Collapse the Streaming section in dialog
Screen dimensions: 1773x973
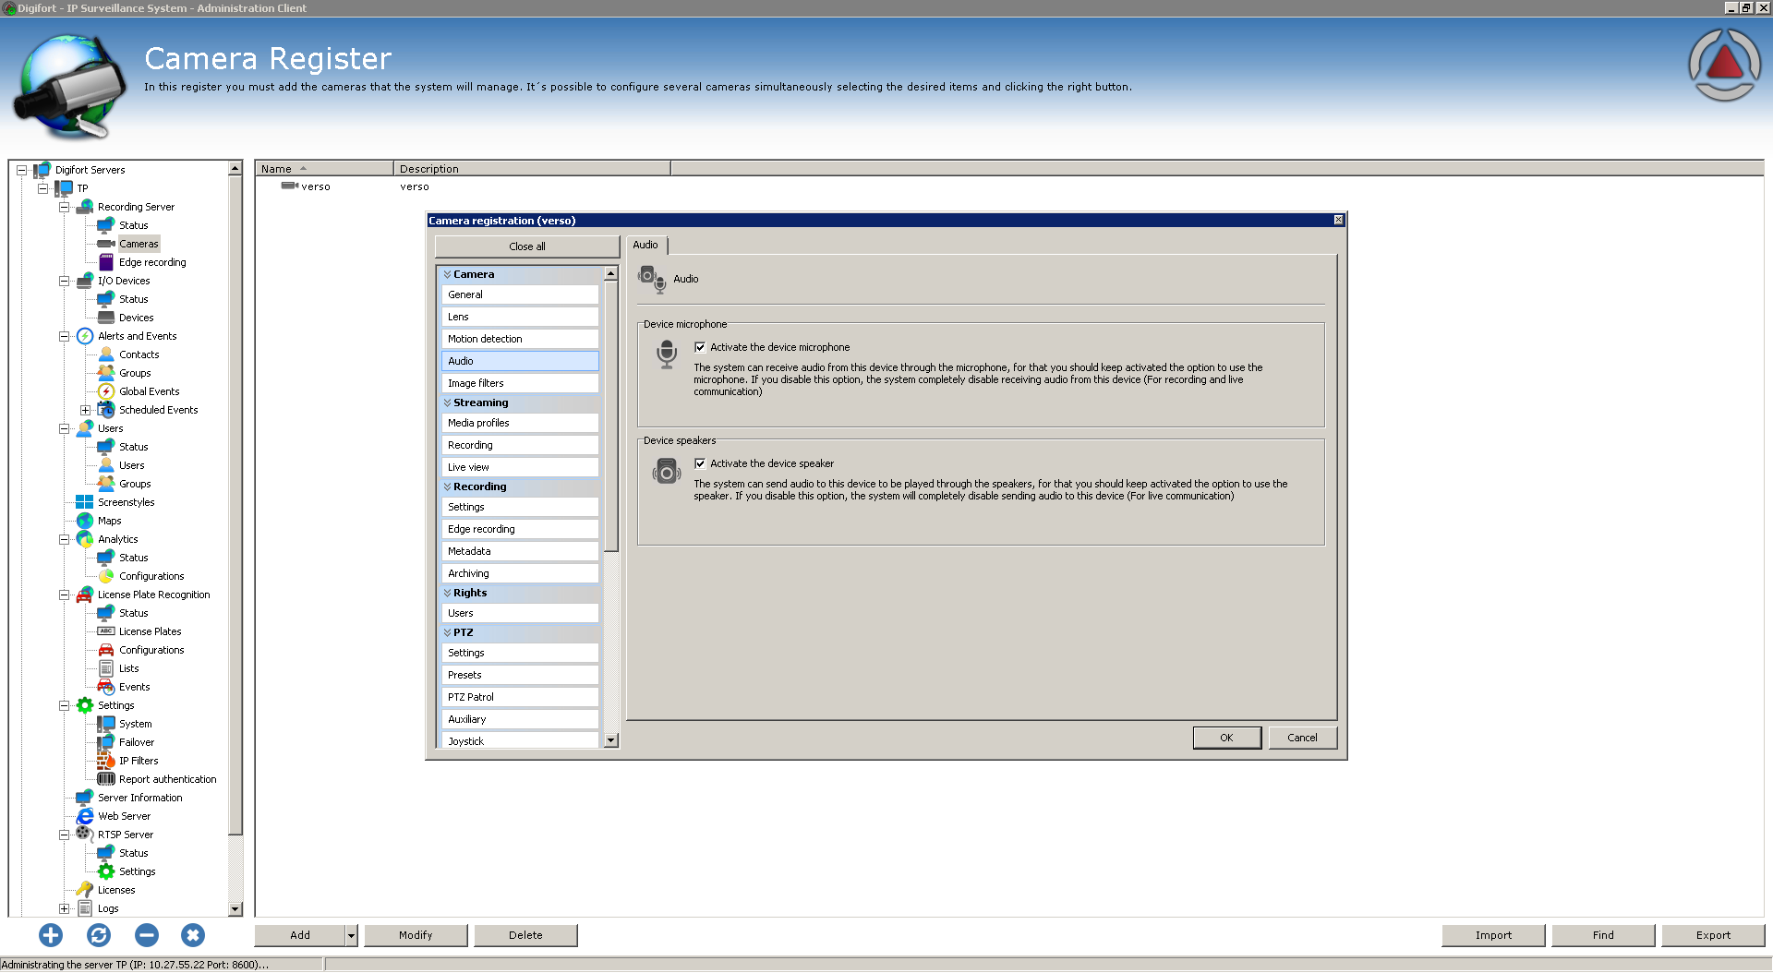448,402
